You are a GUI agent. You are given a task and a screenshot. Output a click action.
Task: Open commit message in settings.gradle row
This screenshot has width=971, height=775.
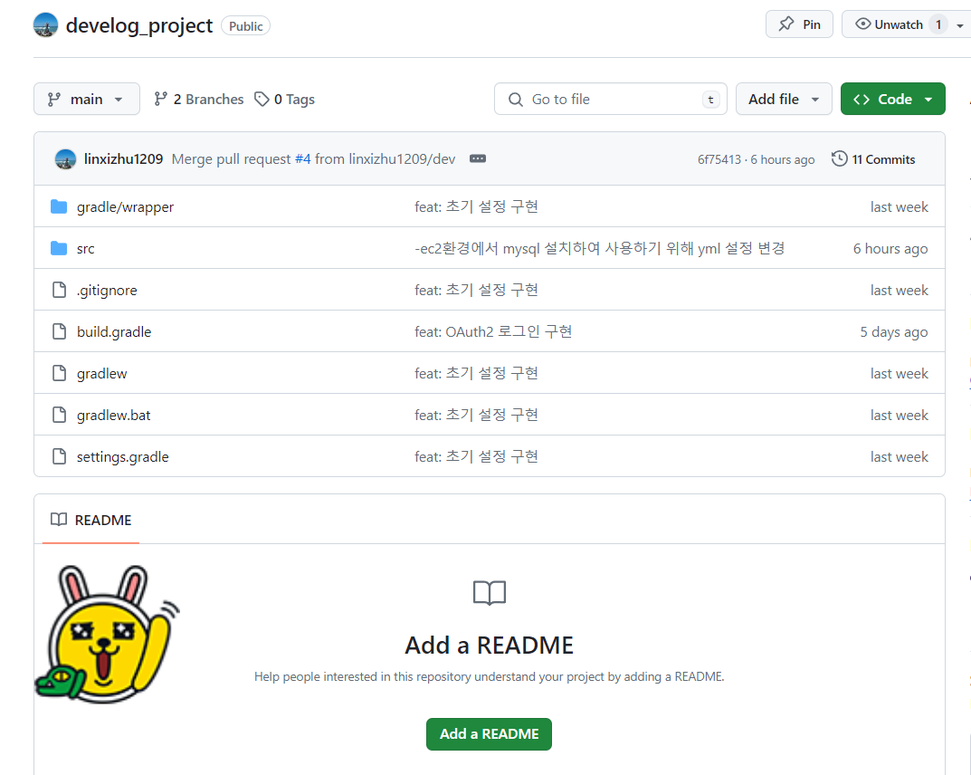476,456
